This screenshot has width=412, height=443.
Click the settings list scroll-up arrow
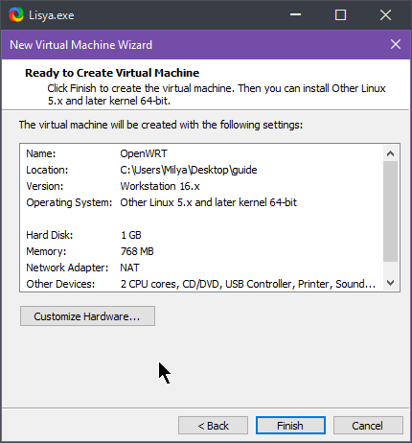(x=390, y=153)
